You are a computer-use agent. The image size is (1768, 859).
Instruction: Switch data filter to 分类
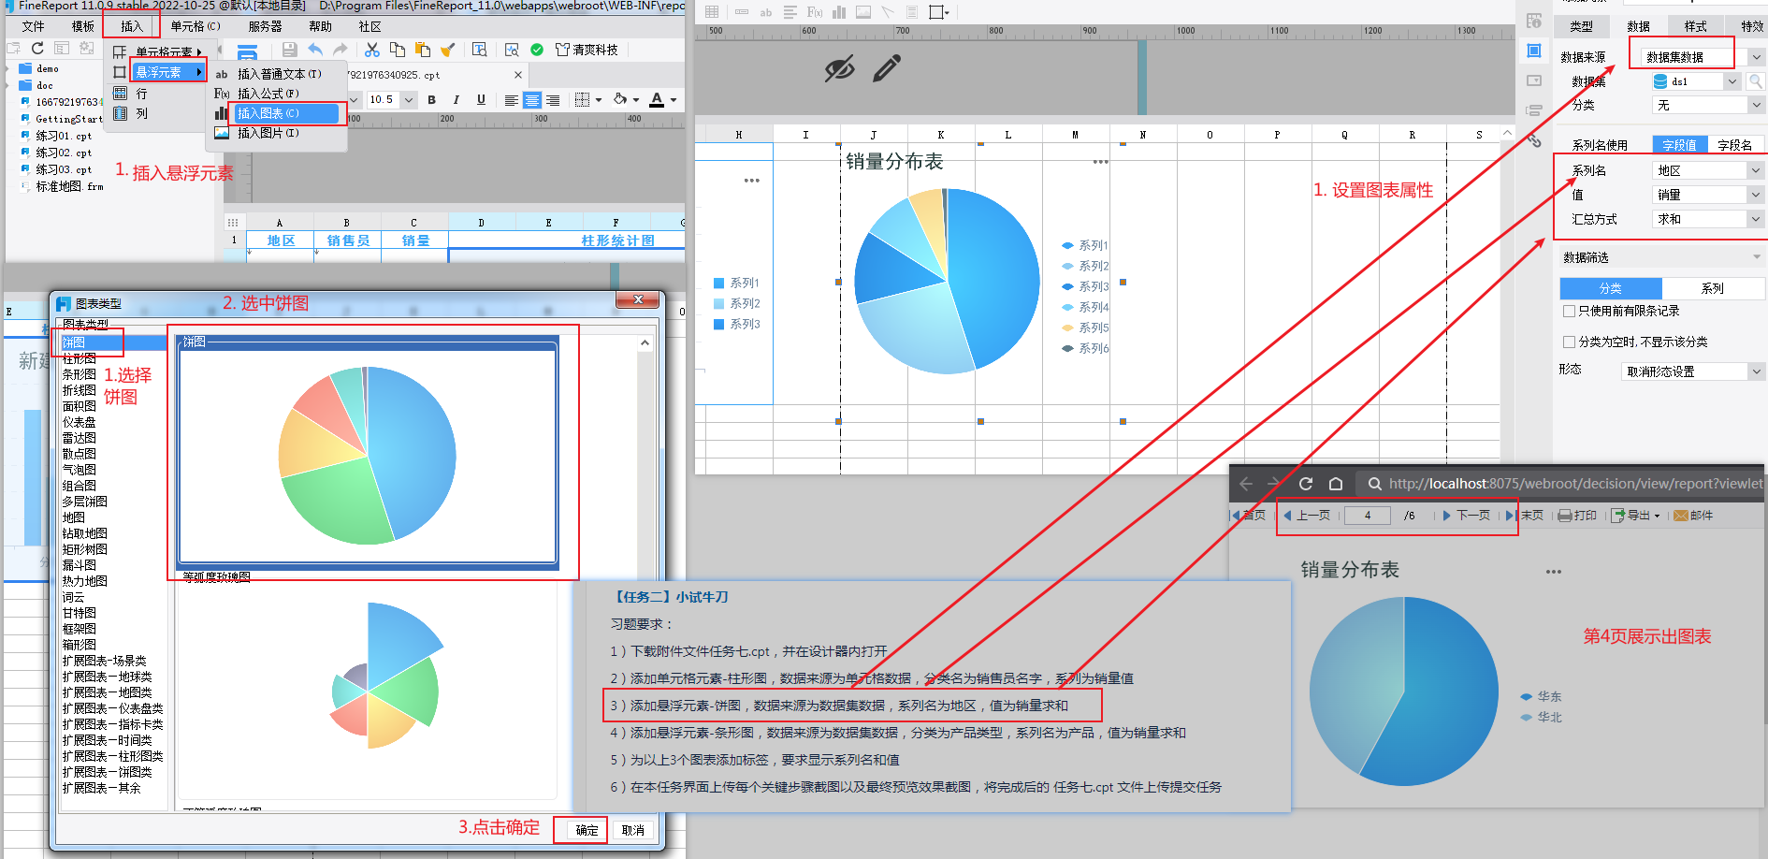(1611, 288)
